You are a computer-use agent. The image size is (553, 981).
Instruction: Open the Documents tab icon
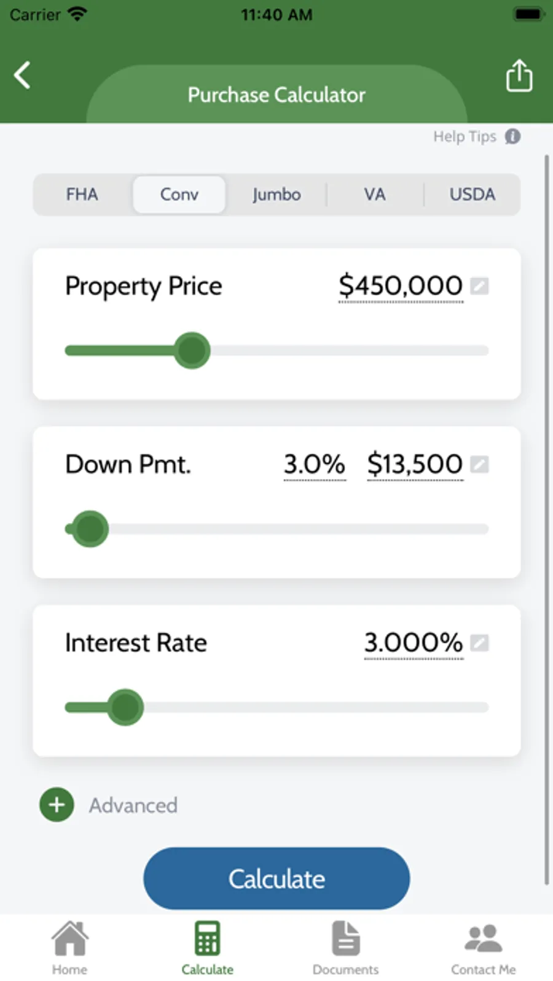click(345, 939)
